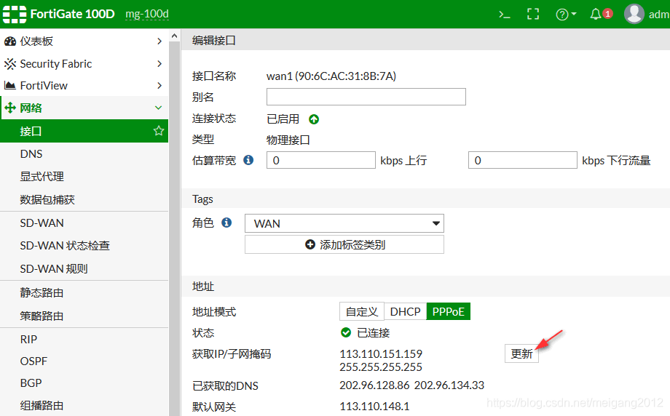Screen dimensions: 670x416
Task: Select 自定义 address mode
Action: pos(362,311)
